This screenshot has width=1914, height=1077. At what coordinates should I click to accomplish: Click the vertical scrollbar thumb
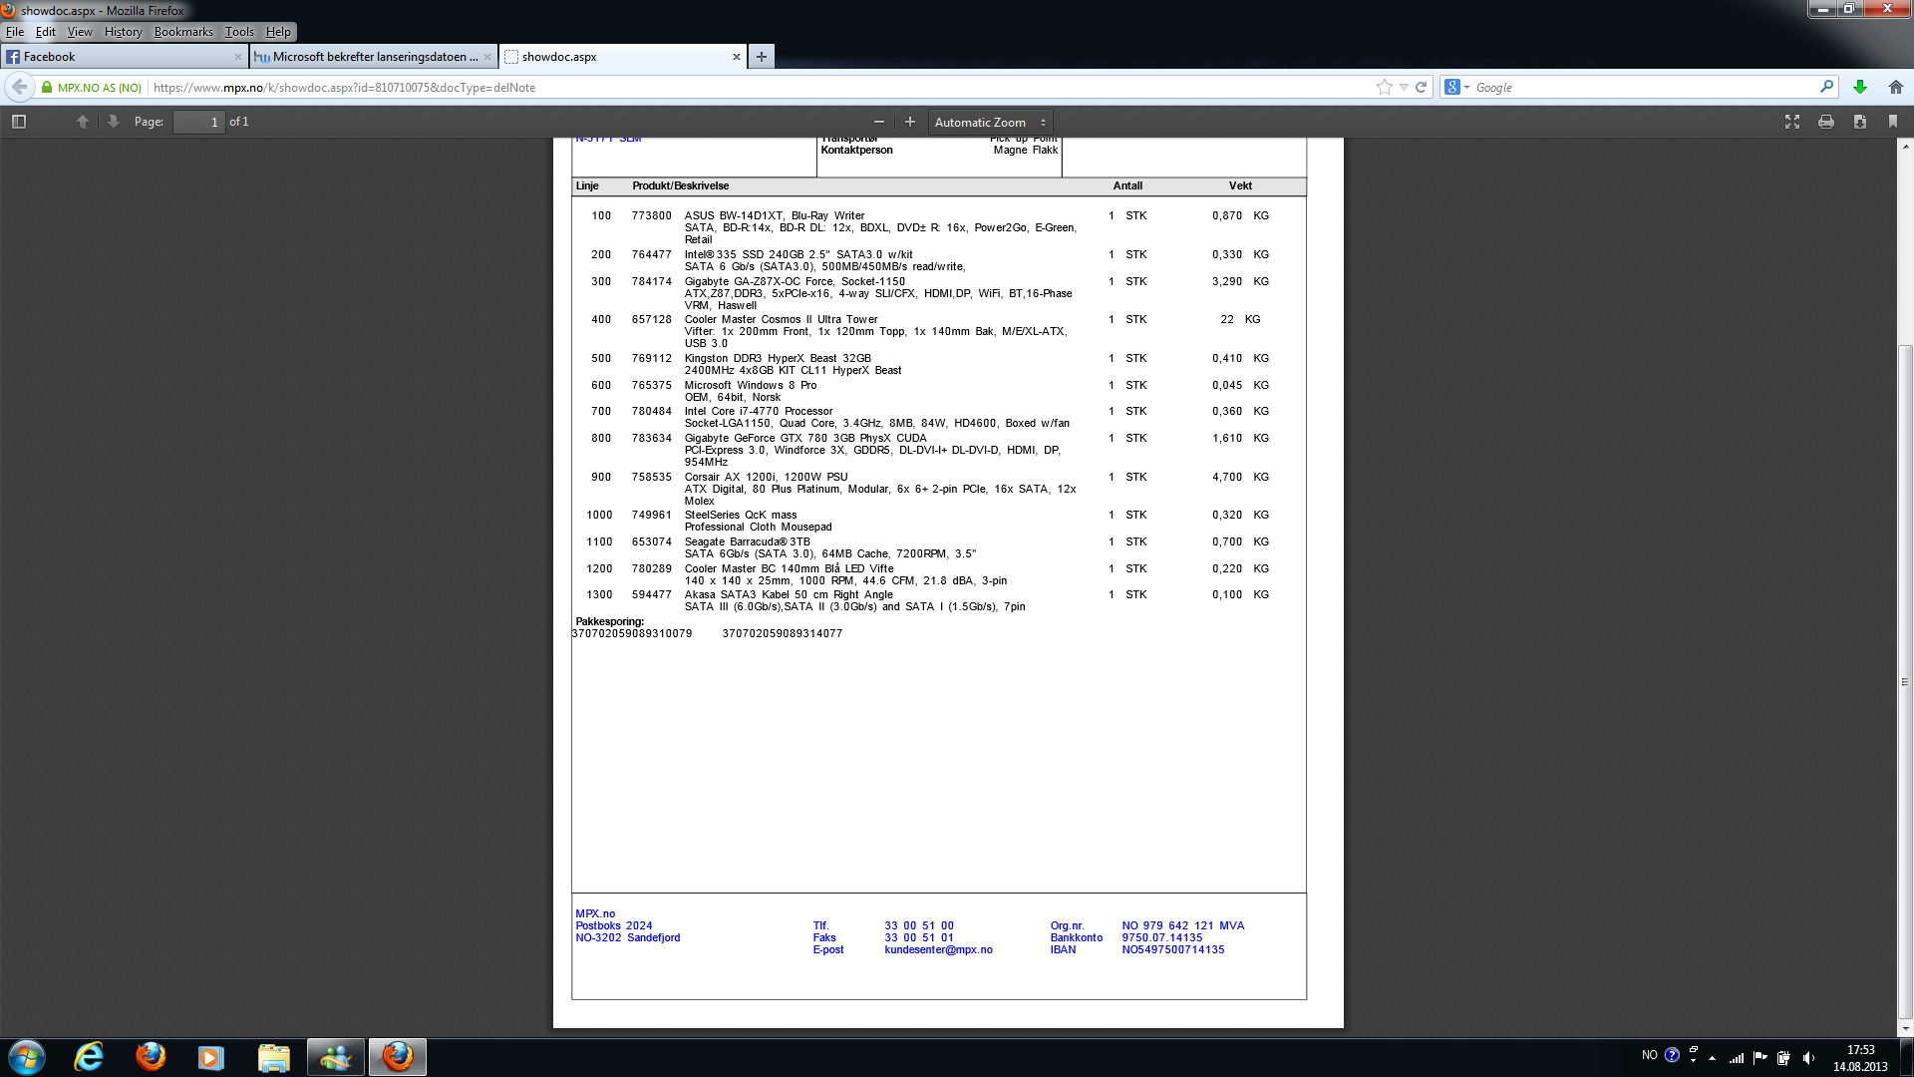coord(1905,680)
